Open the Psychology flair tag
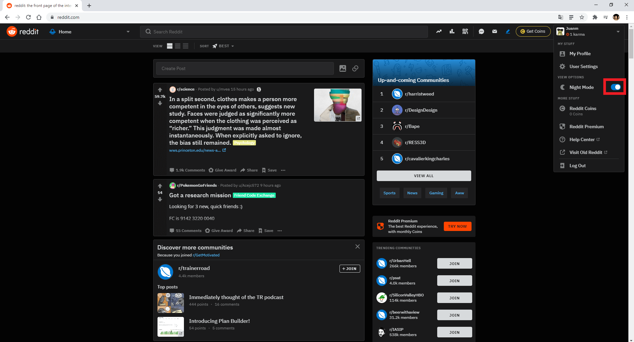The height and width of the screenshot is (342, 634). coord(244,142)
